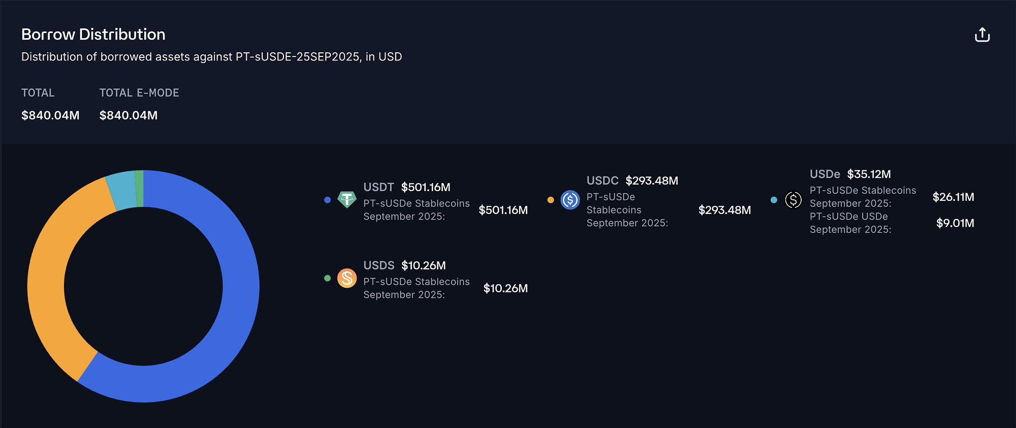Click the teal USDe legend dot
The height and width of the screenshot is (428, 1016).
pyautogui.click(x=774, y=200)
